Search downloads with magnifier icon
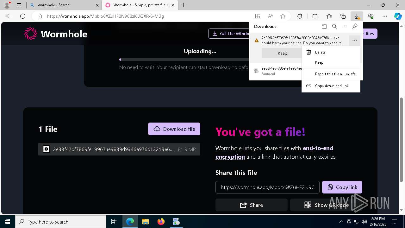The width and height of the screenshot is (405, 228). pos(334,26)
